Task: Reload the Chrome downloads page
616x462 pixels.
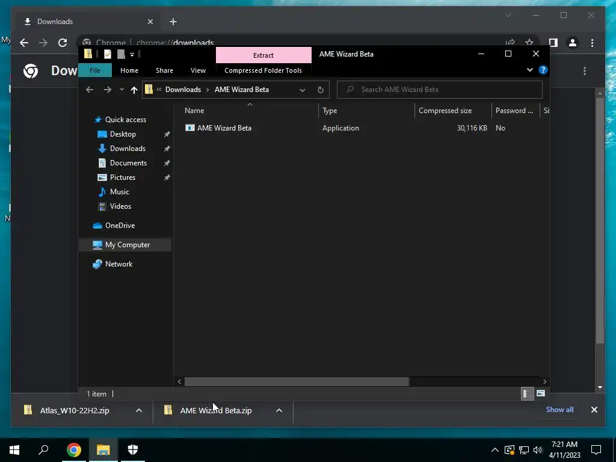Action: [x=63, y=43]
